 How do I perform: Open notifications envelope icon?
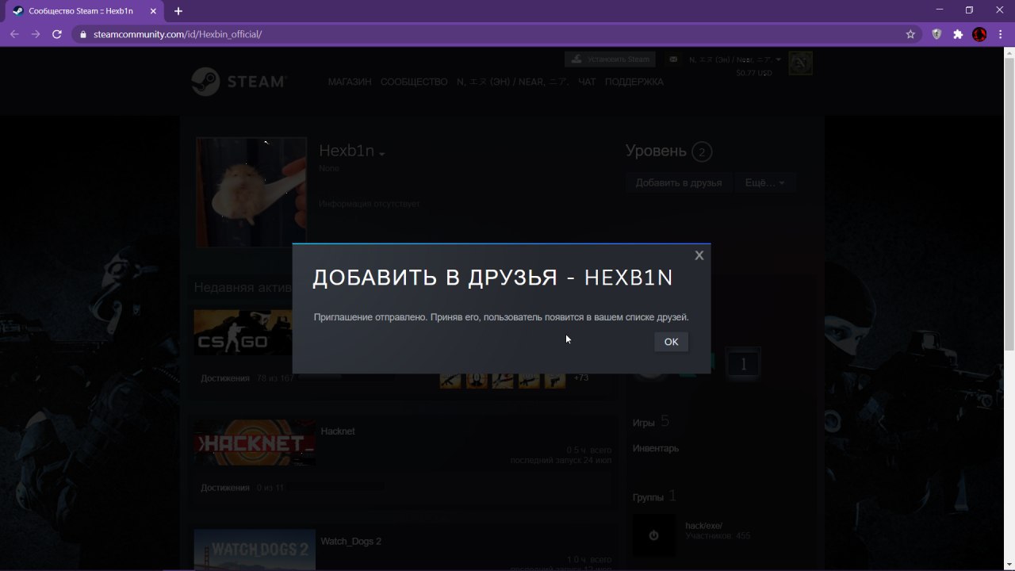pos(673,59)
